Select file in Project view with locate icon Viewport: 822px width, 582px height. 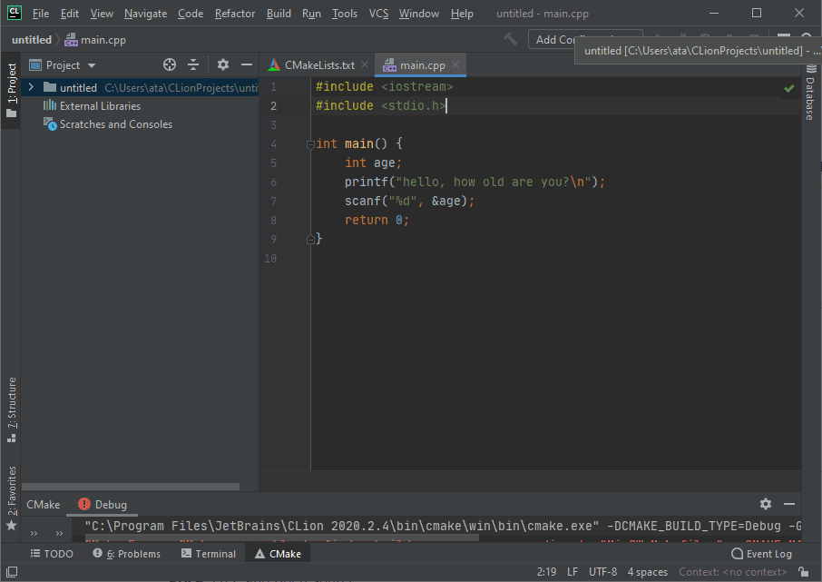pyautogui.click(x=169, y=64)
